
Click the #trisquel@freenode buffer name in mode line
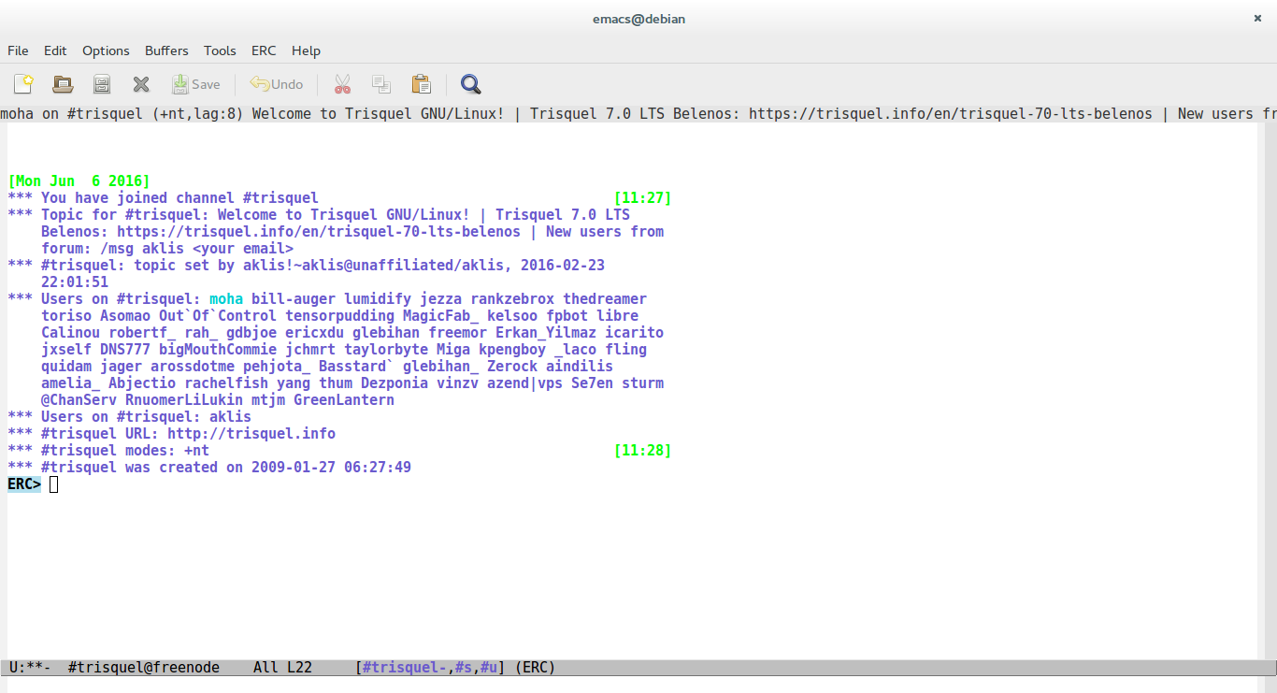(x=144, y=668)
